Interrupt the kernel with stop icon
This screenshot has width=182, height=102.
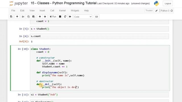pyautogui.click(x=60, y=17)
